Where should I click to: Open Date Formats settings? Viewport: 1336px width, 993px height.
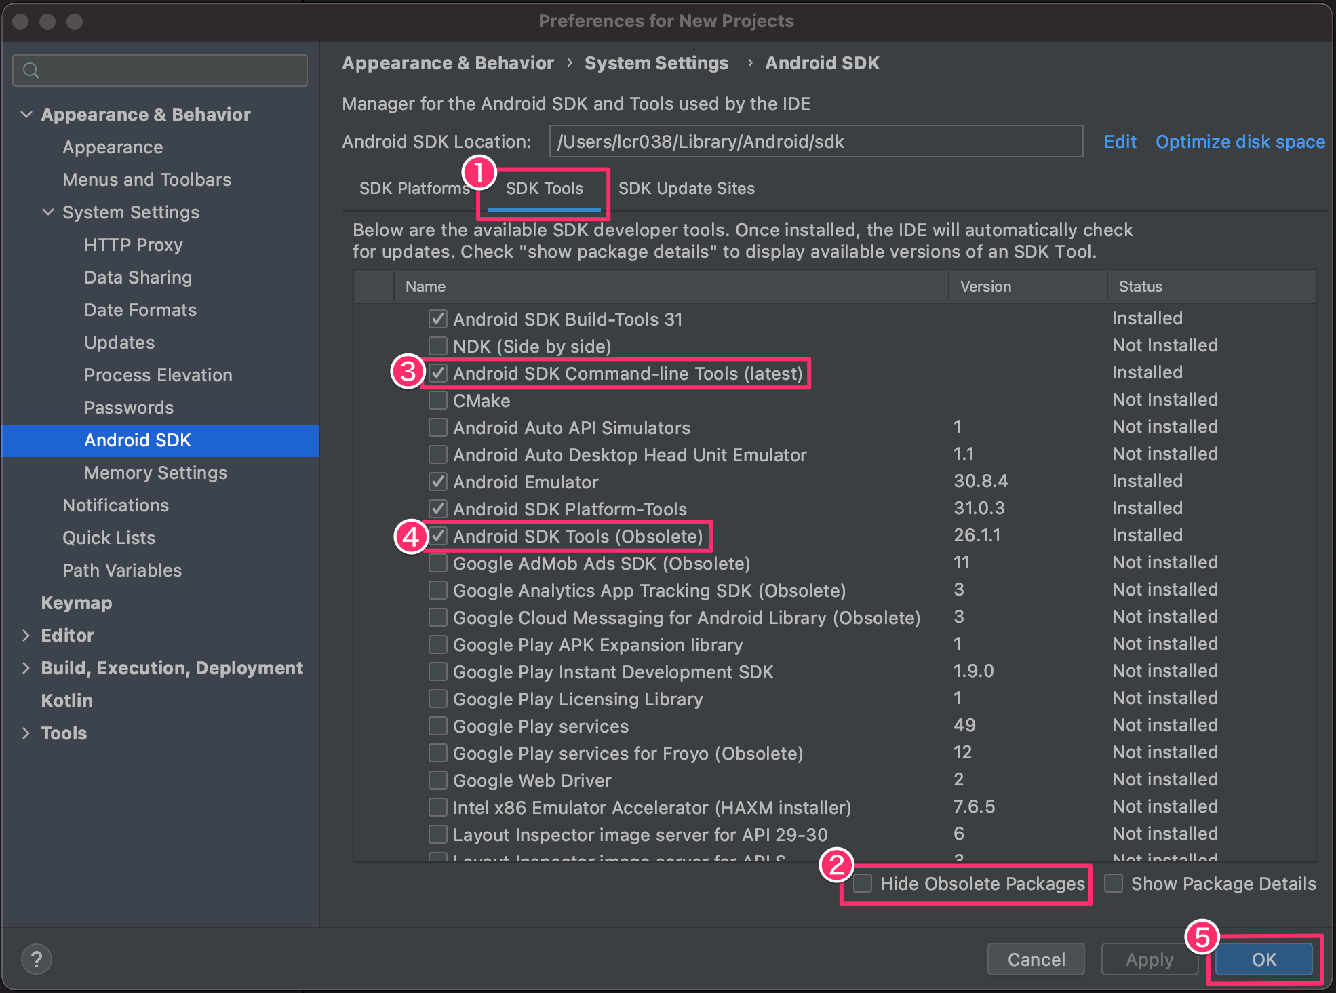point(140,310)
